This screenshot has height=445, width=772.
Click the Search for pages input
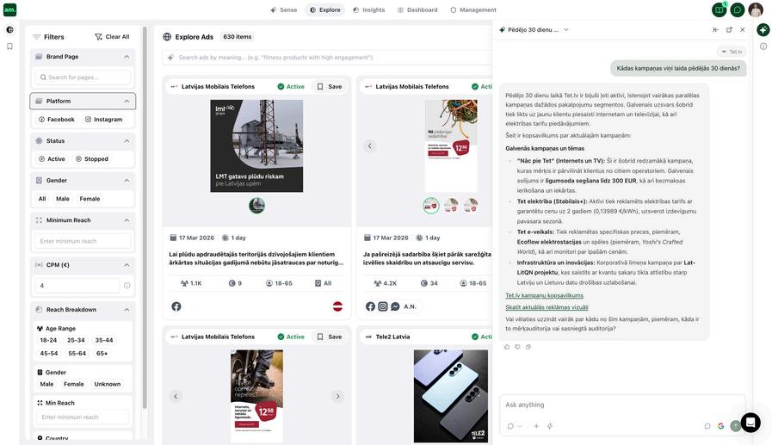pos(83,77)
